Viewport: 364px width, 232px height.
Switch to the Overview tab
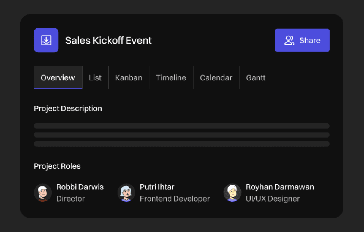click(x=58, y=78)
